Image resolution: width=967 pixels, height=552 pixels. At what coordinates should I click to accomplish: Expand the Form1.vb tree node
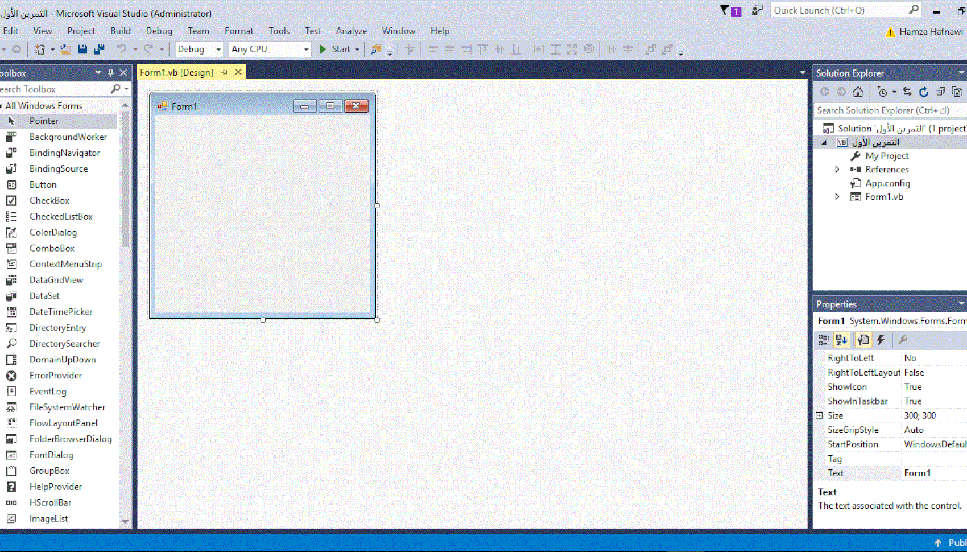click(x=837, y=197)
